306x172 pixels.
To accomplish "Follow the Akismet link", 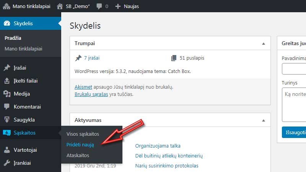I will click(x=83, y=87).
